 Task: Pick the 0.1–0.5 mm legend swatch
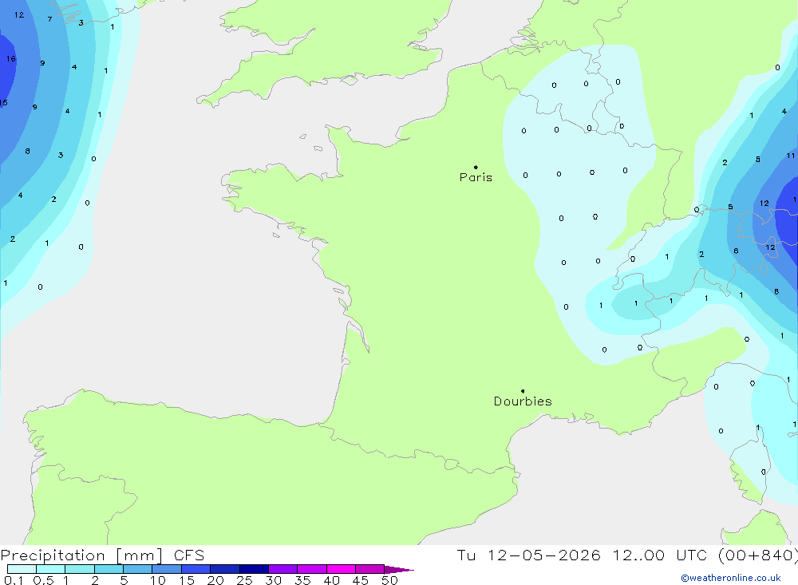22,569
